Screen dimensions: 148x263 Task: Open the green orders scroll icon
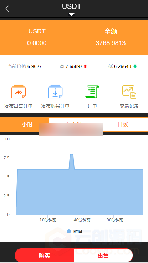click(92, 92)
